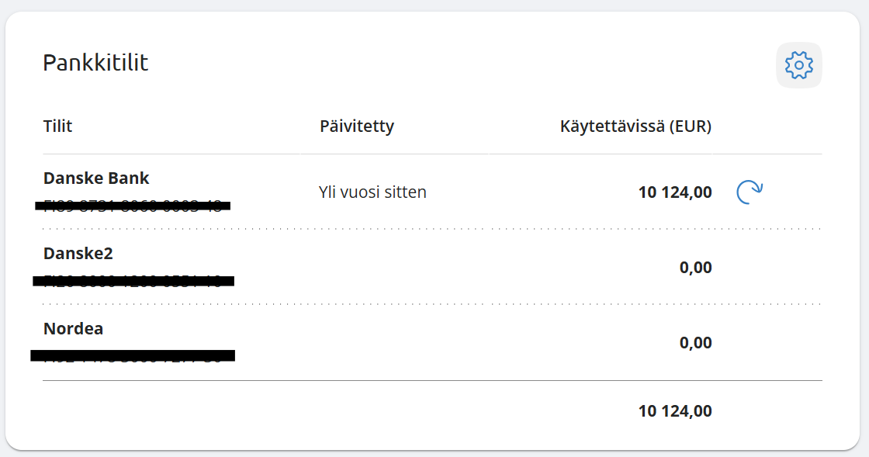Select the Danske2 account name
Image resolution: width=869 pixels, height=457 pixels.
point(78,254)
